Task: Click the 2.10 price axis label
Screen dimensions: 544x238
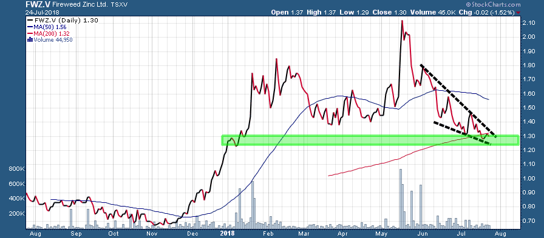Action: [529, 22]
